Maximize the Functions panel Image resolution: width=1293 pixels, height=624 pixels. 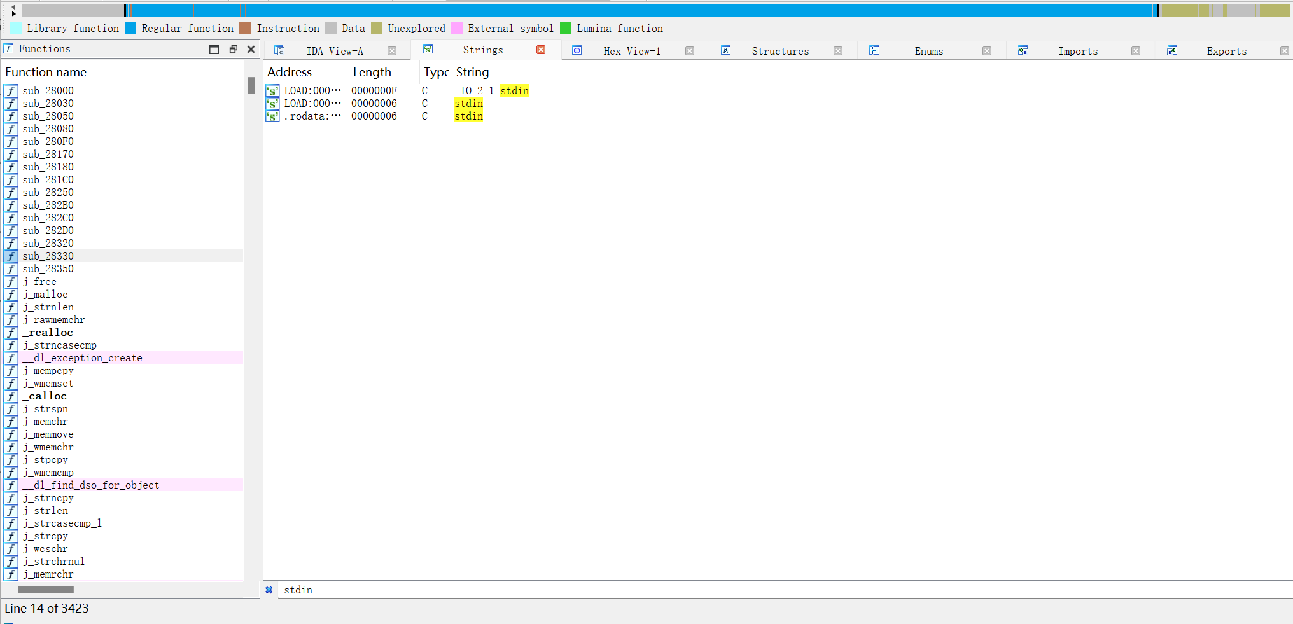click(x=214, y=49)
